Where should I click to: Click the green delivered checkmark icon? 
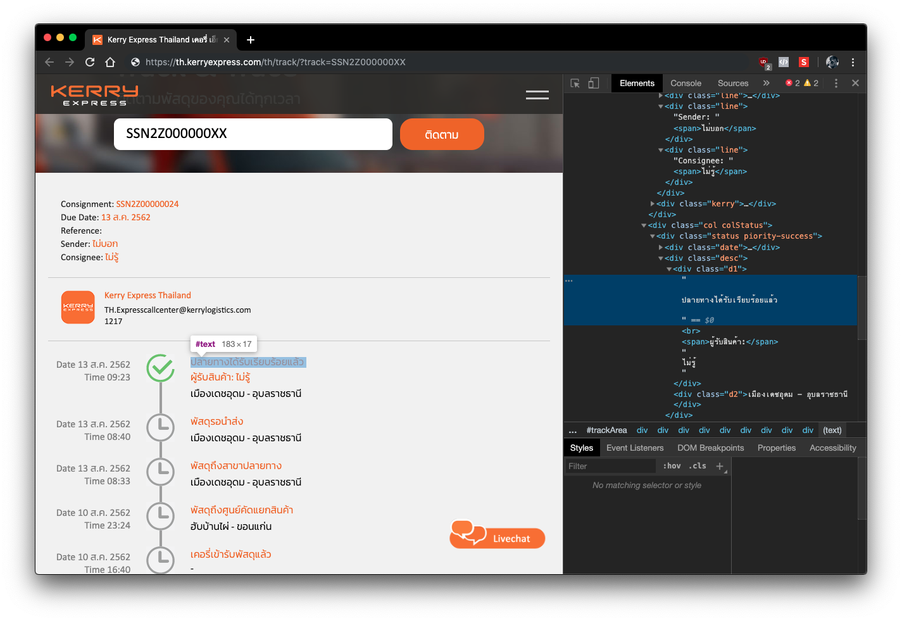[x=161, y=368]
